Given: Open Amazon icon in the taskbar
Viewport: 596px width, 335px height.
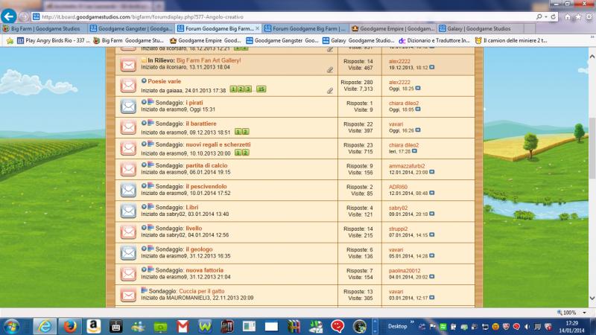Looking at the screenshot, I should 93,326.
